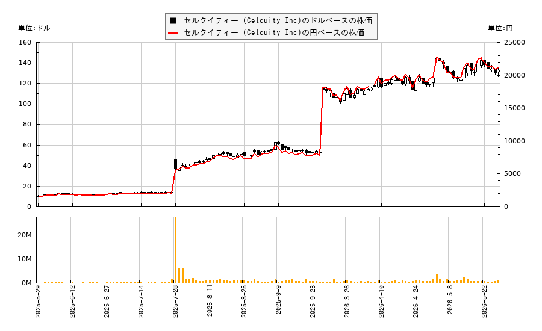Click the 2025-5-29 date label
The image size is (542, 331).
click(x=38, y=302)
